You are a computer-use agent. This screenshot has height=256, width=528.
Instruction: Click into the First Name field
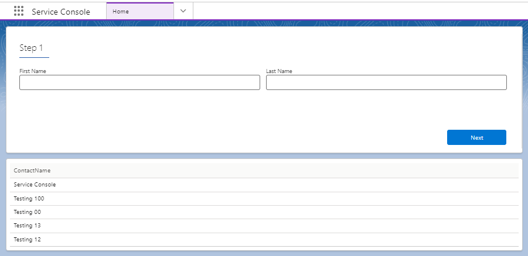(139, 82)
